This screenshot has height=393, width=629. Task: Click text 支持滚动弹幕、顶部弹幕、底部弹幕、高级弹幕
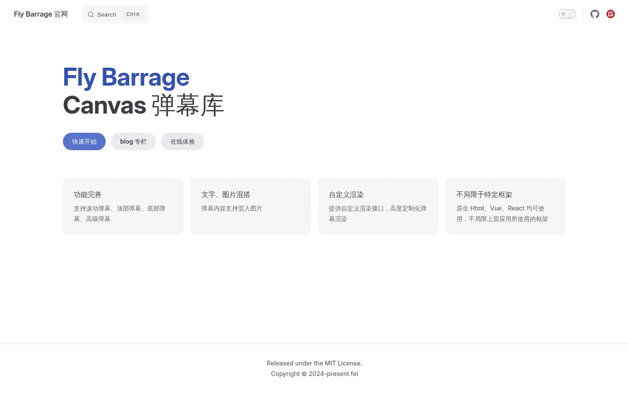120,214
